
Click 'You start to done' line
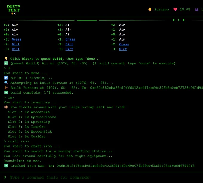coord(25,73)
